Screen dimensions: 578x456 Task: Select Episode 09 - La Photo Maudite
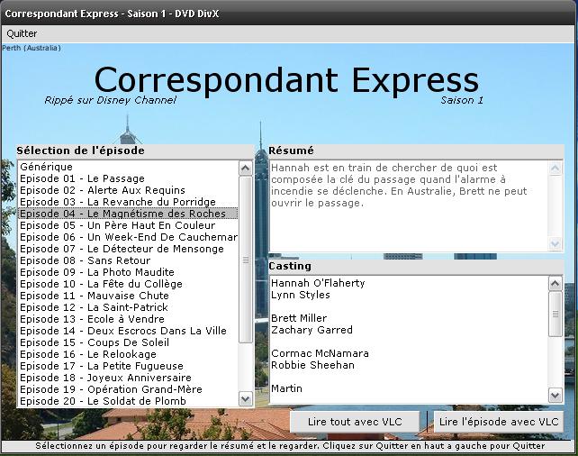coord(128,272)
